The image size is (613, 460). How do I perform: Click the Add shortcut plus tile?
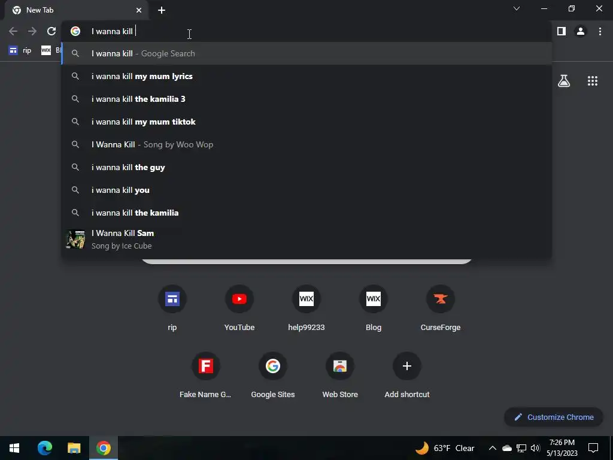tap(407, 376)
